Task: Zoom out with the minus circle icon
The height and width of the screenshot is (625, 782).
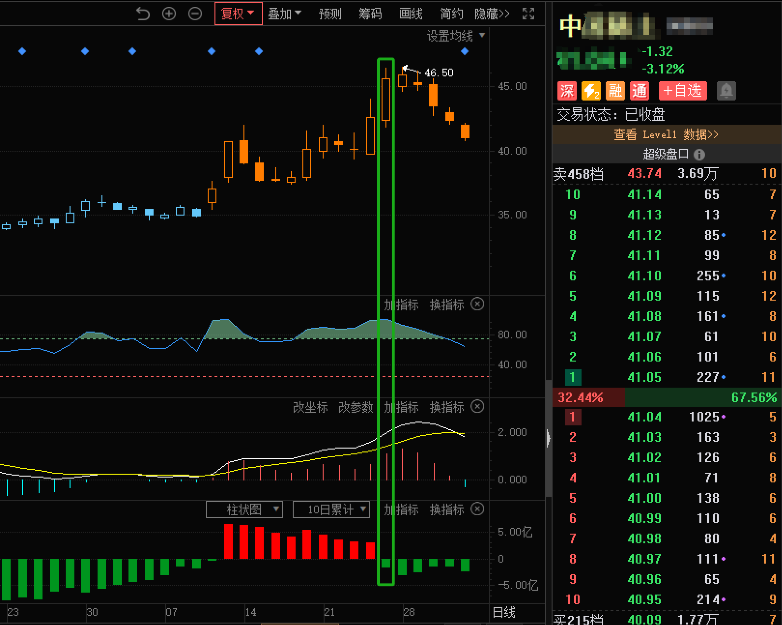Action: pos(195,14)
